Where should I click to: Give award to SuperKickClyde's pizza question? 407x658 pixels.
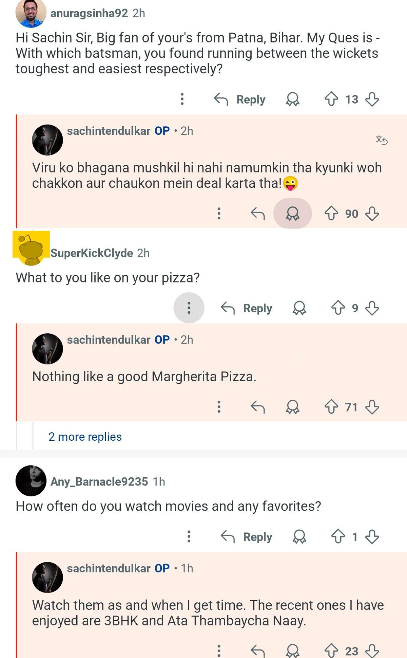coord(299,308)
